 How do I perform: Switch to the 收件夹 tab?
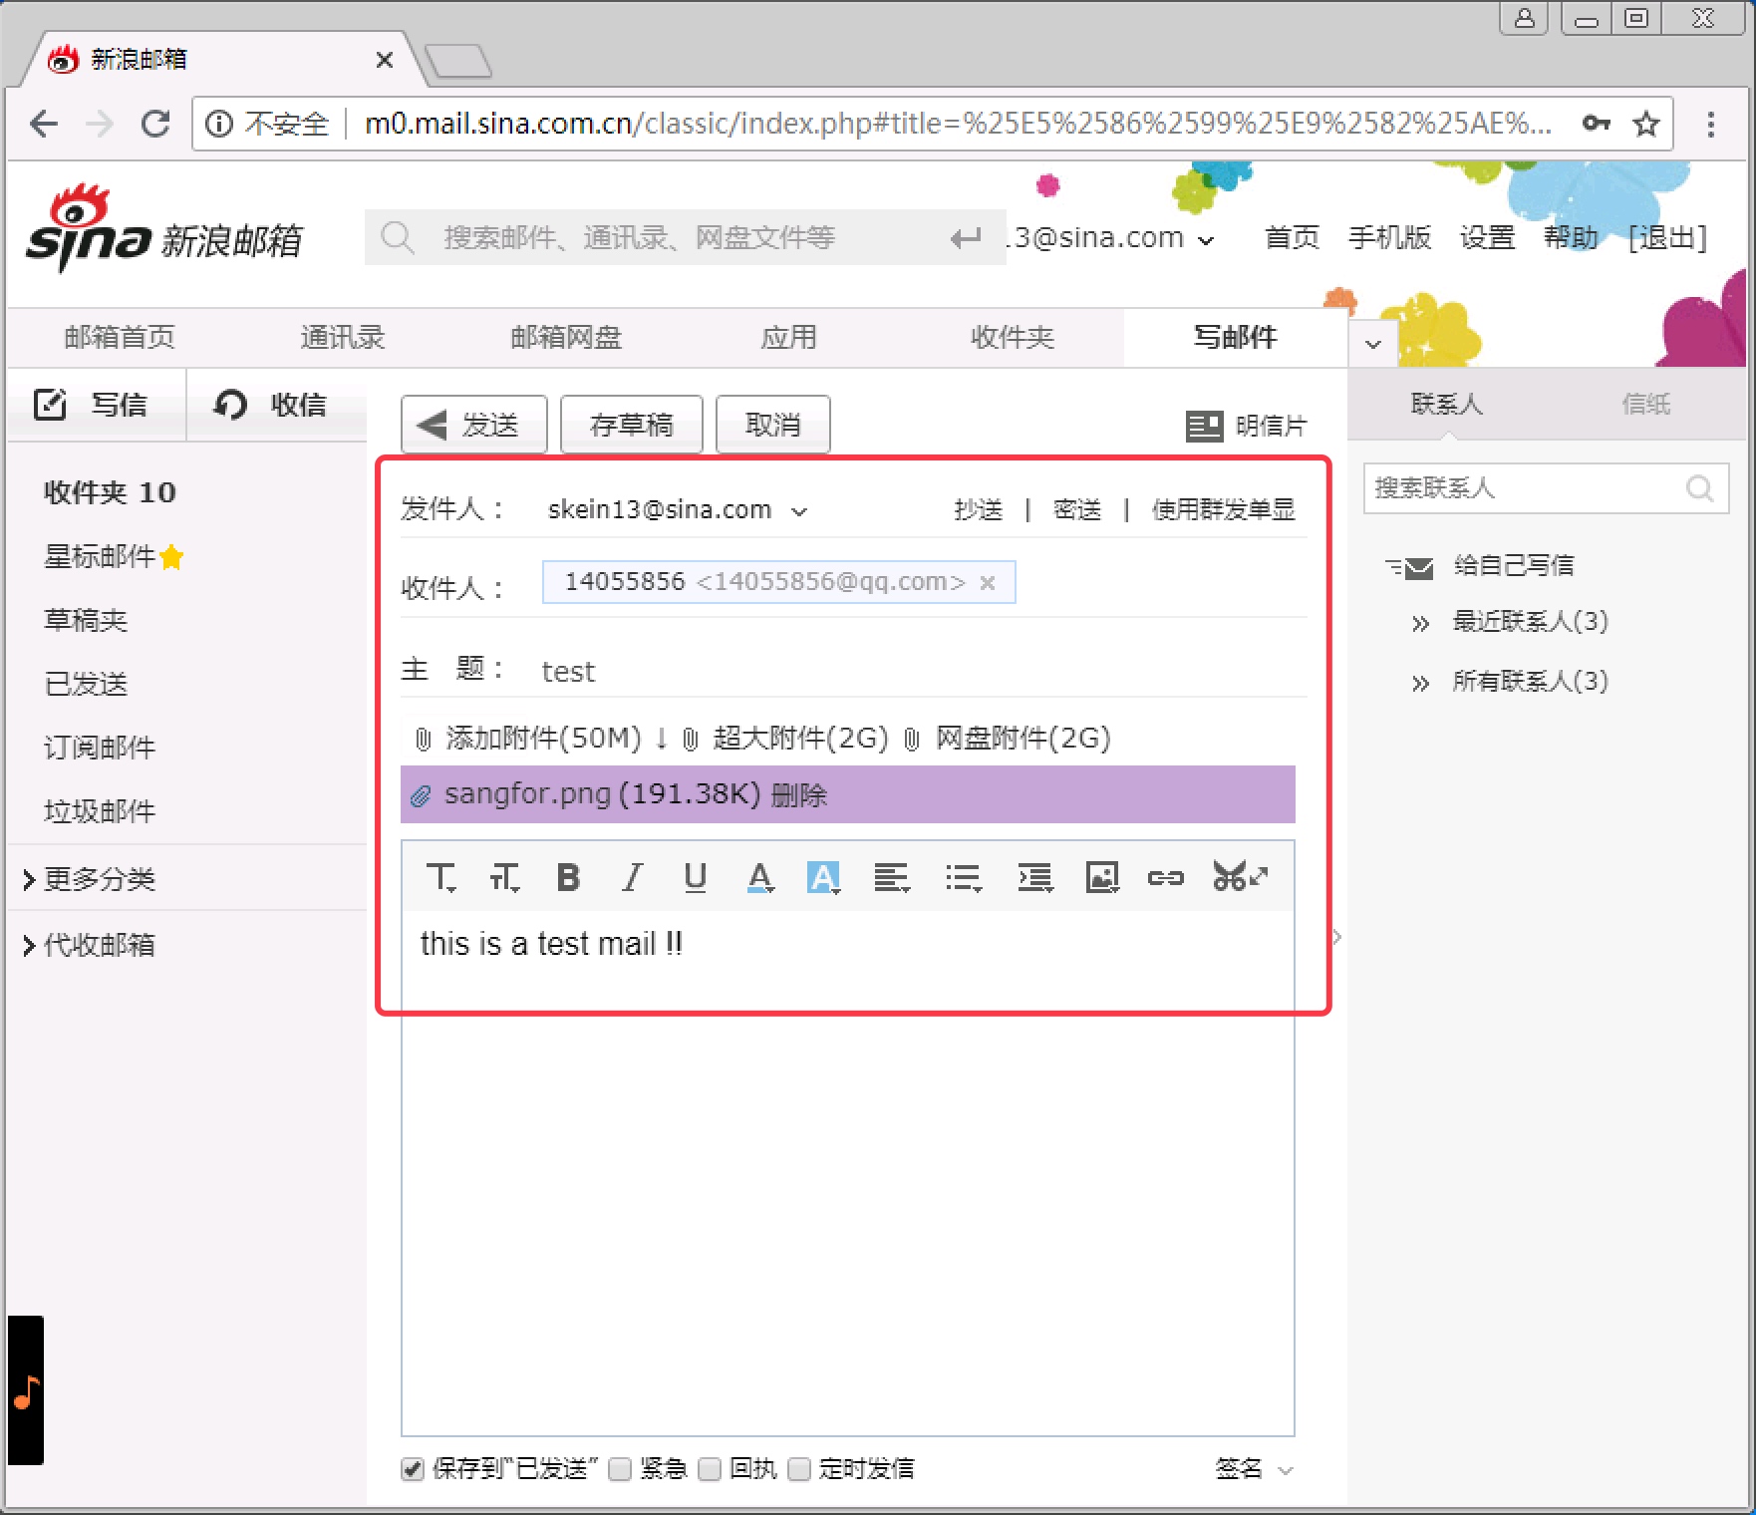(x=1013, y=337)
